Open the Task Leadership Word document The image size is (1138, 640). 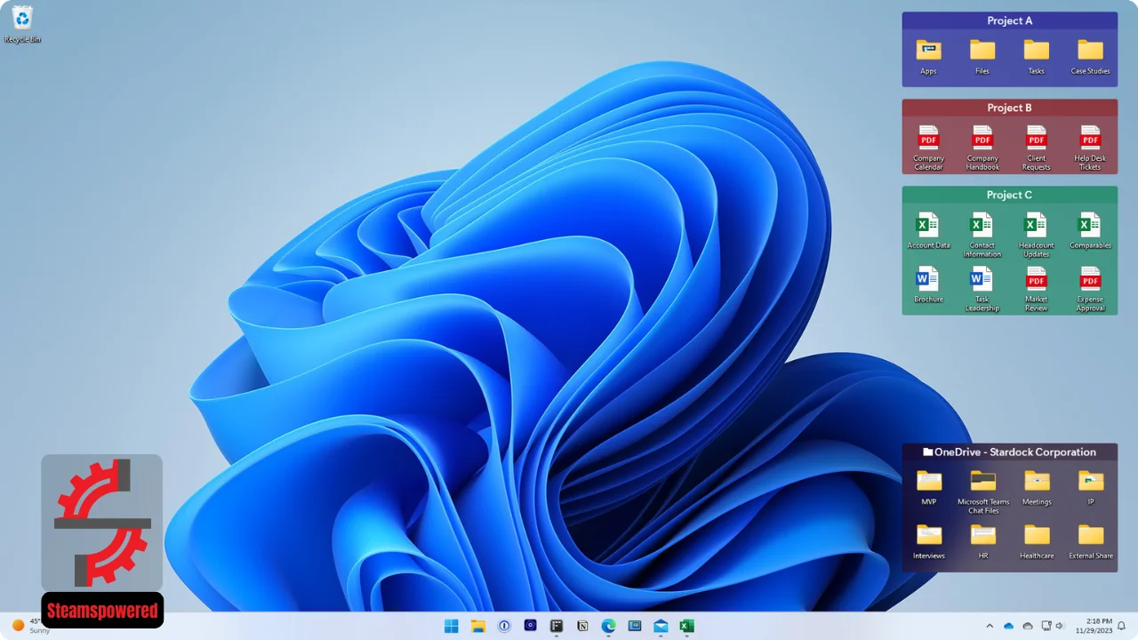[982, 289]
